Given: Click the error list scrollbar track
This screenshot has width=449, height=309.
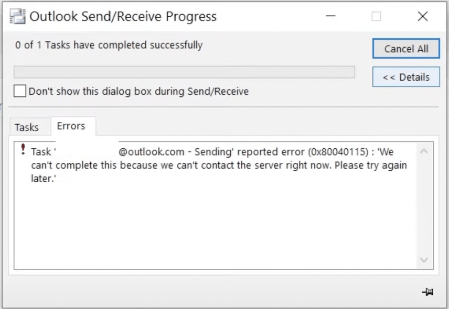Looking at the screenshot, I should pyautogui.click(x=424, y=205).
